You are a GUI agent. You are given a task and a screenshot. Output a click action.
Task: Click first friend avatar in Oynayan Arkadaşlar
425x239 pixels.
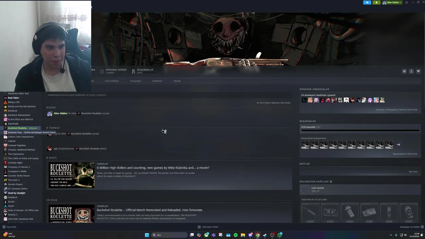tap(304, 100)
